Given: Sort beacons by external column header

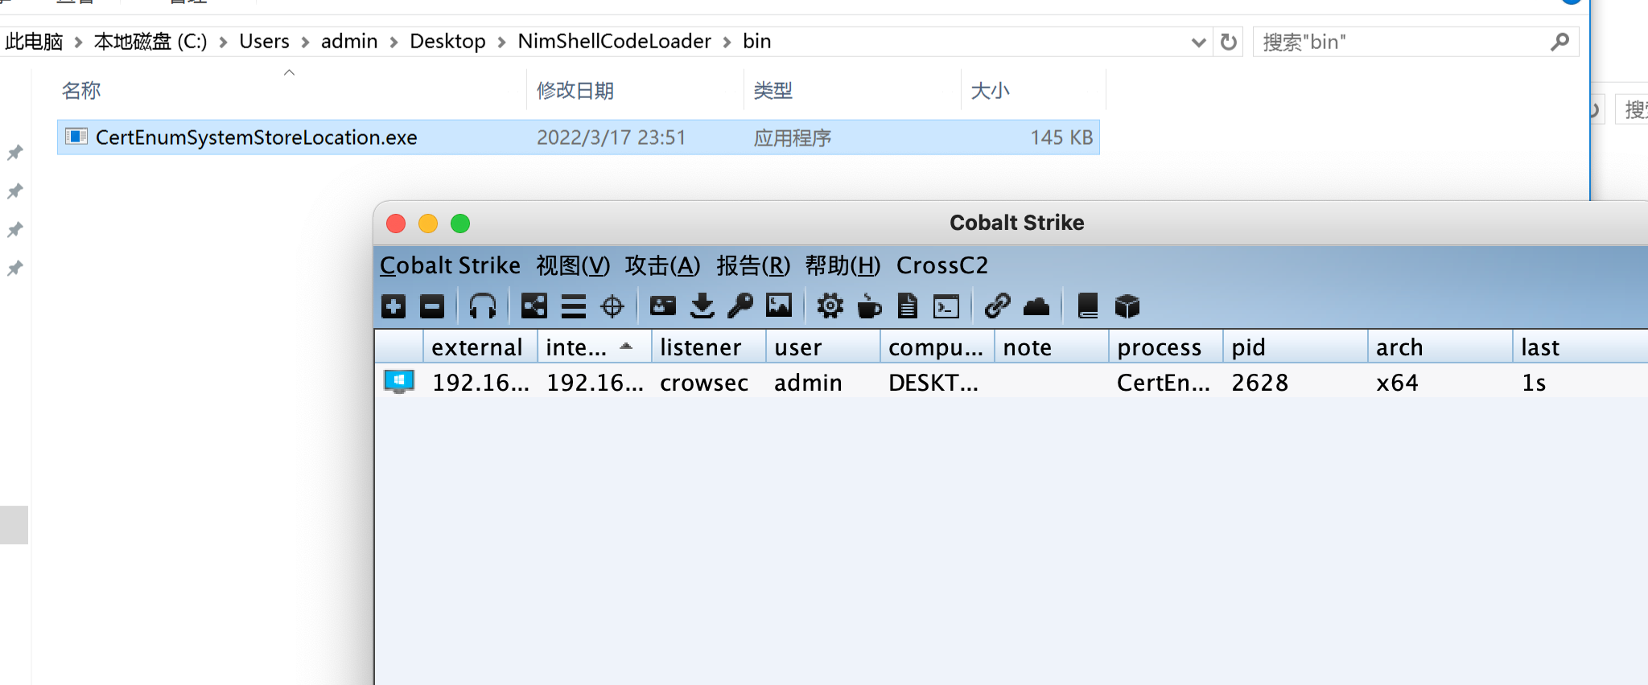Looking at the screenshot, I should pyautogui.click(x=480, y=347).
